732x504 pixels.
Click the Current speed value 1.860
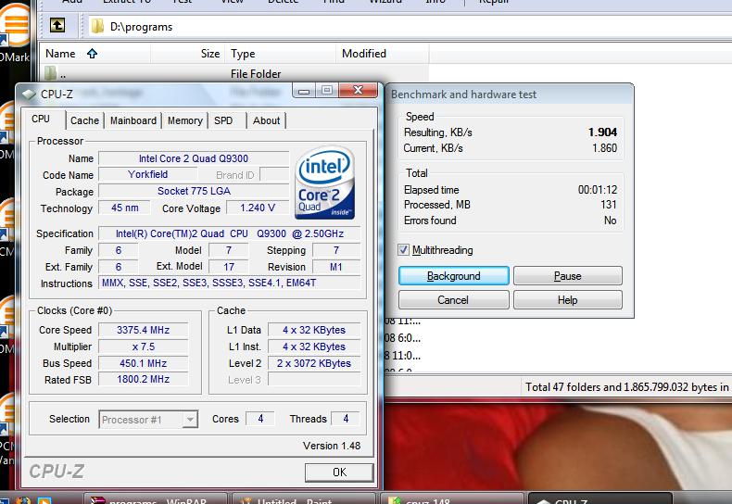coord(604,148)
